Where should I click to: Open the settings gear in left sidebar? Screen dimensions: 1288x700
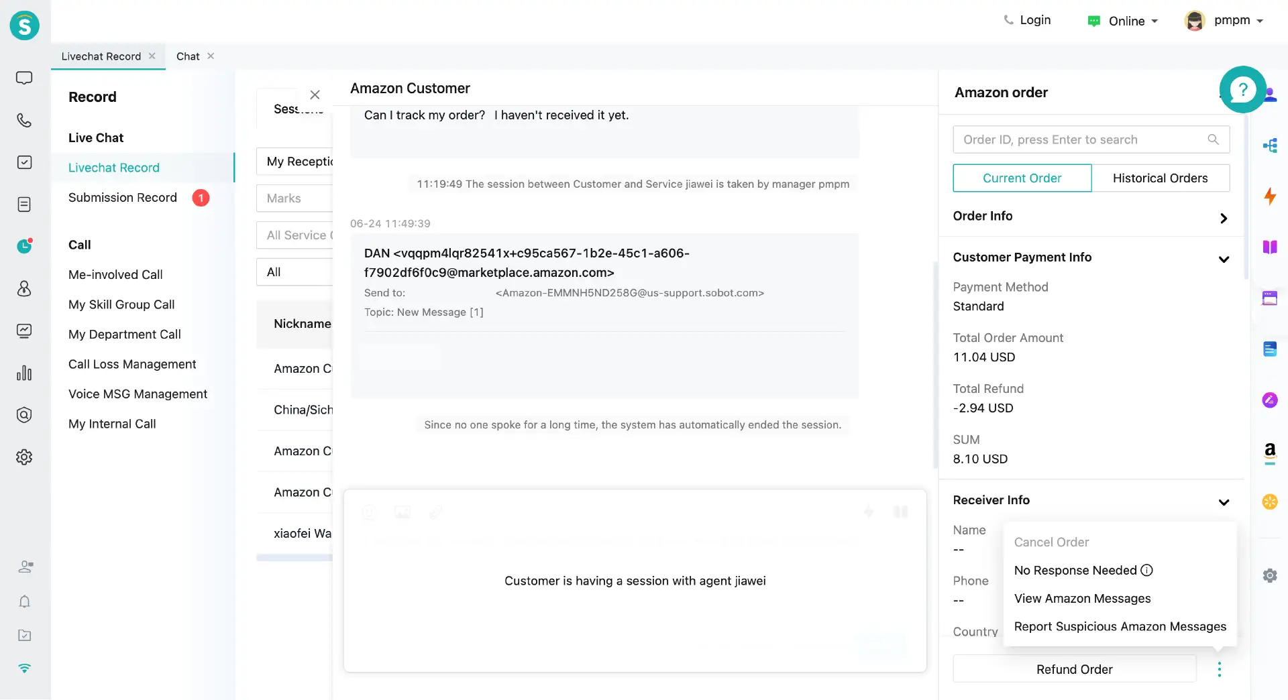click(x=24, y=457)
